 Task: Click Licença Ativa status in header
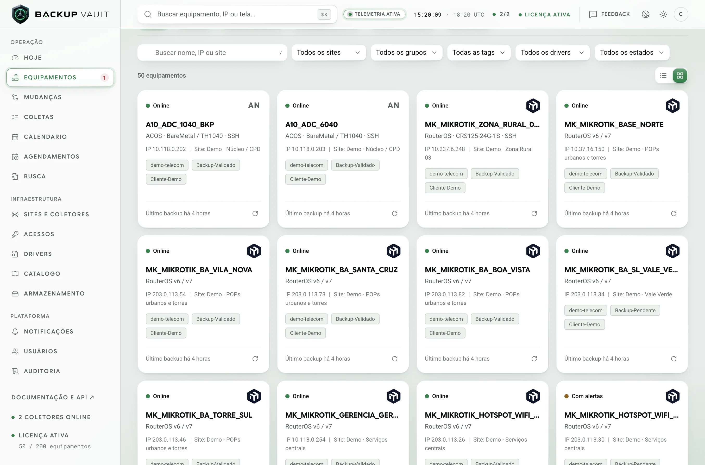(x=544, y=15)
